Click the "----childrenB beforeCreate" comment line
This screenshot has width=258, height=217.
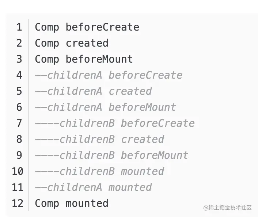[114, 123]
